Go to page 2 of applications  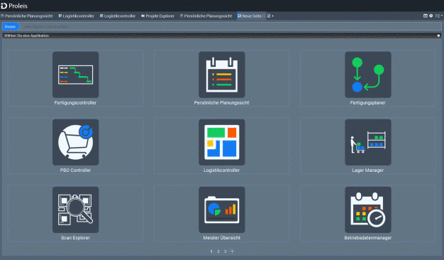tap(218, 251)
